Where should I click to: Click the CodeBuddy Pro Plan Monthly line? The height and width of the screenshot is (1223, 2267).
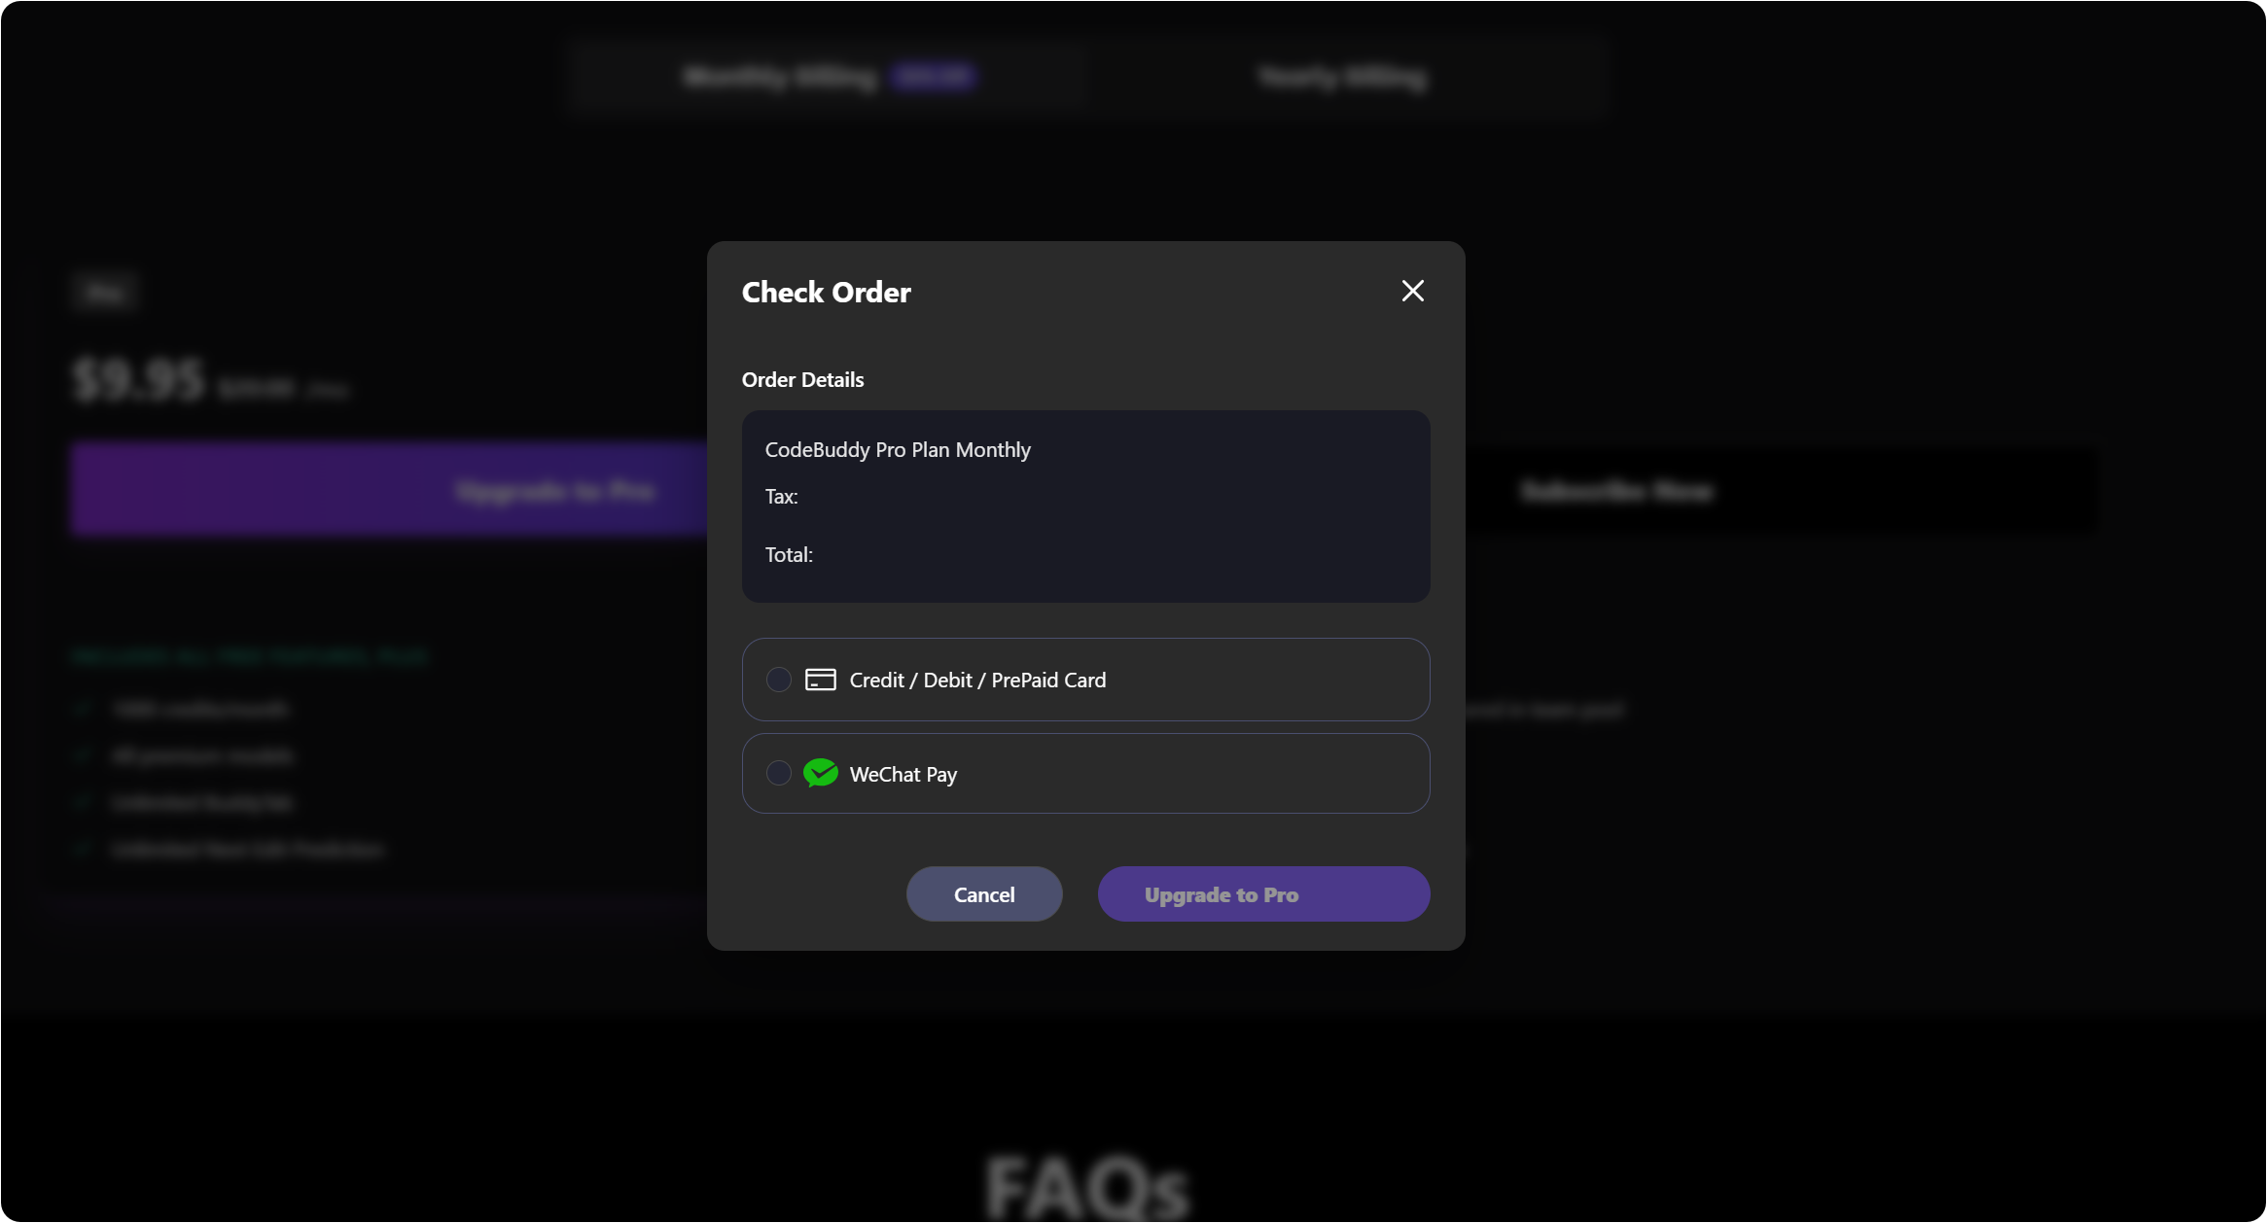[x=898, y=450]
